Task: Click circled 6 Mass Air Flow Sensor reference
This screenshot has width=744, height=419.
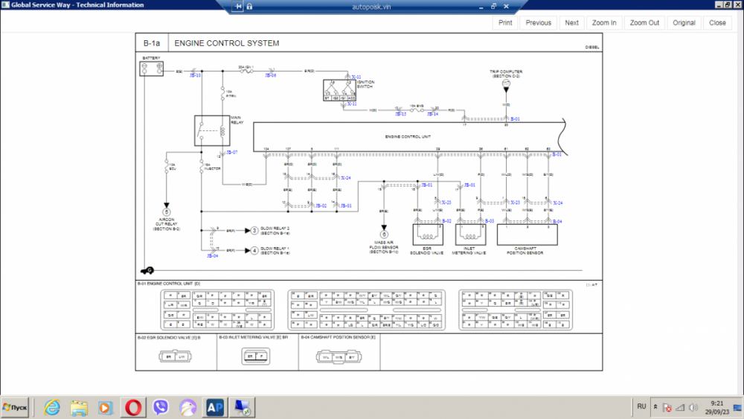Action: pyautogui.click(x=385, y=235)
